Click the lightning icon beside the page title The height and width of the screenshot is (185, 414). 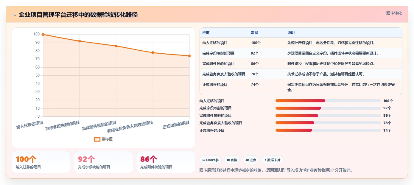(x=14, y=15)
